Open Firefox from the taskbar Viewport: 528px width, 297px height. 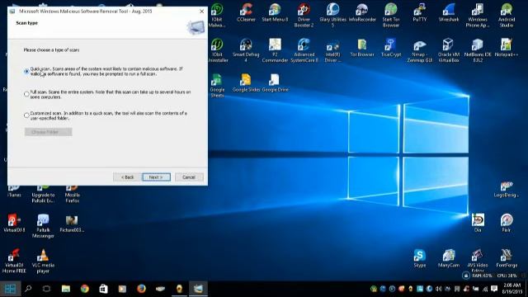pos(141,289)
